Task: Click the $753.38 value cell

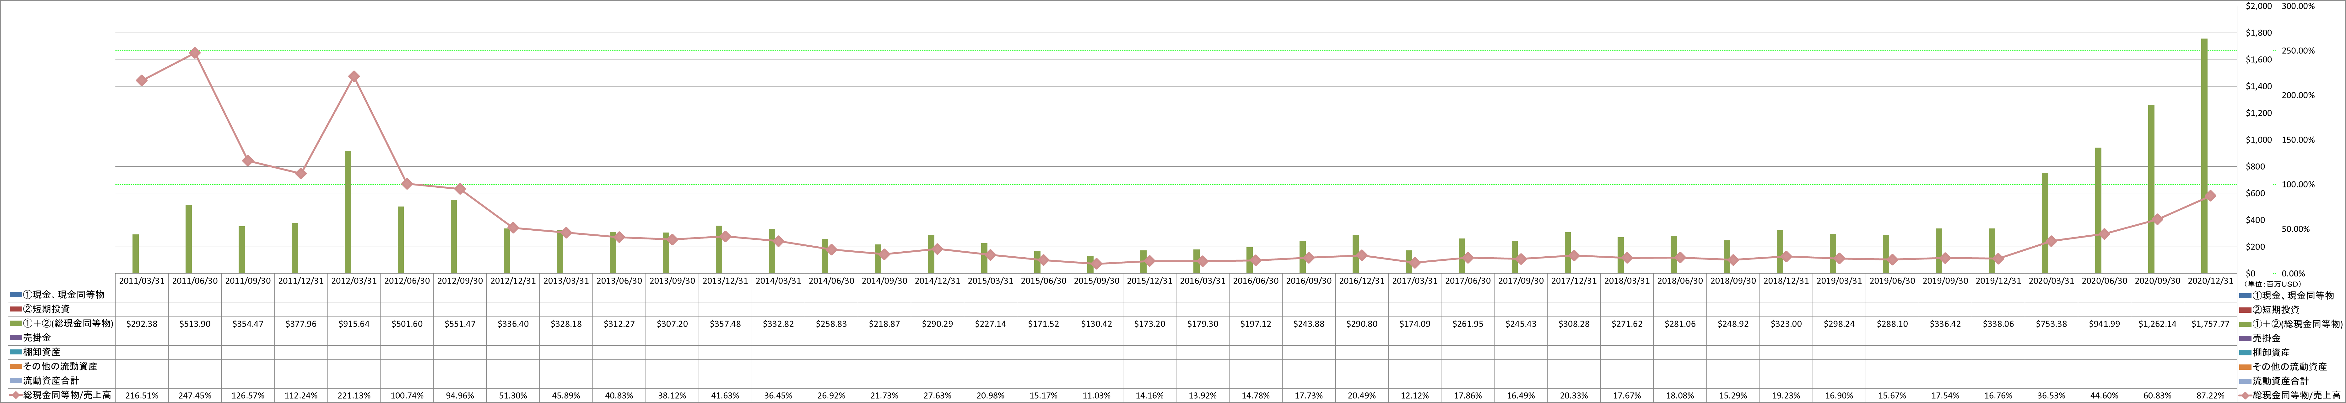Action: (x=2051, y=324)
